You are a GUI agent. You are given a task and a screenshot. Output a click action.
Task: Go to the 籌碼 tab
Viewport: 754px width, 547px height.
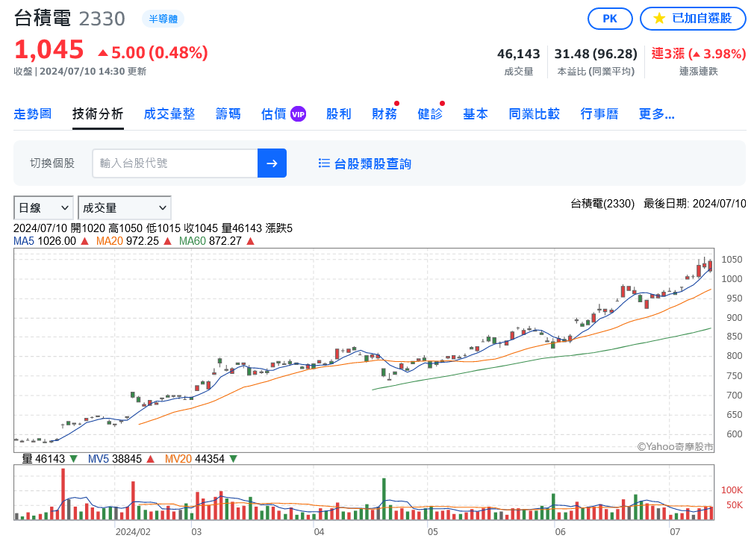pyautogui.click(x=228, y=114)
